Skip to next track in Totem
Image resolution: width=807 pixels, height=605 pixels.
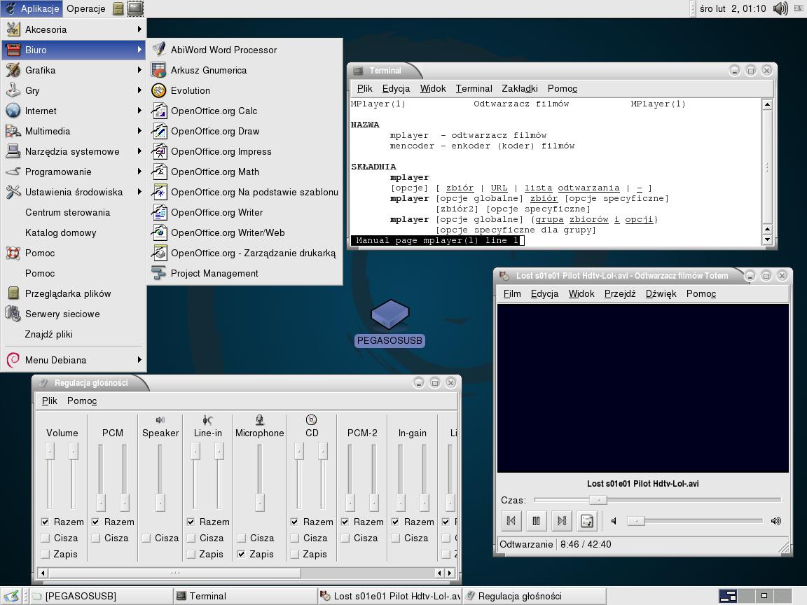pyautogui.click(x=562, y=521)
